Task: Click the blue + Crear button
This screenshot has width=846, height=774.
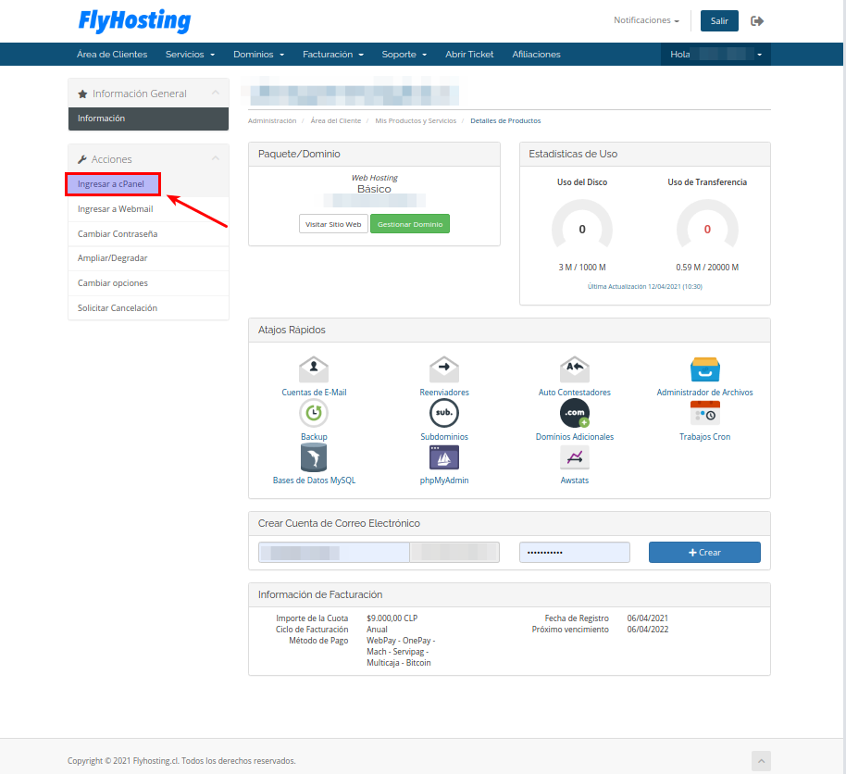Action: (704, 552)
